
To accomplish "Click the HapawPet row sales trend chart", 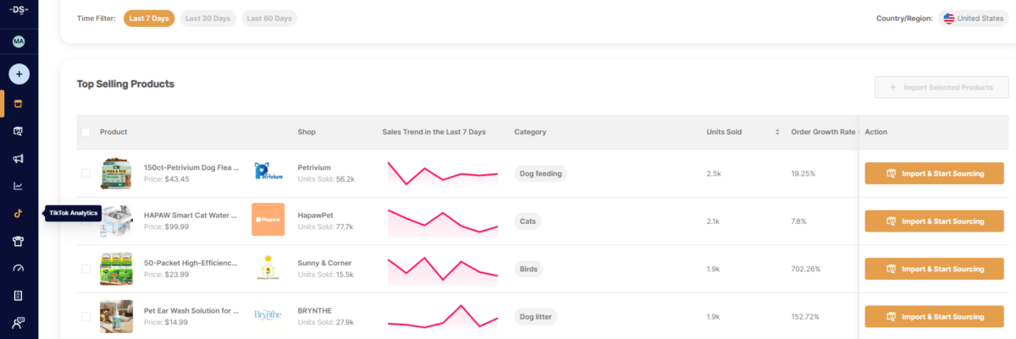I will click(443, 221).
